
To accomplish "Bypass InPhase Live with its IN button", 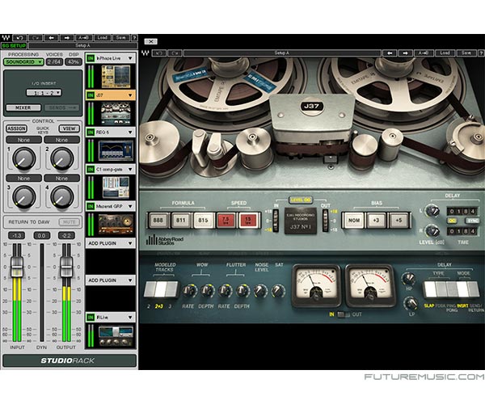I will tap(91, 58).
